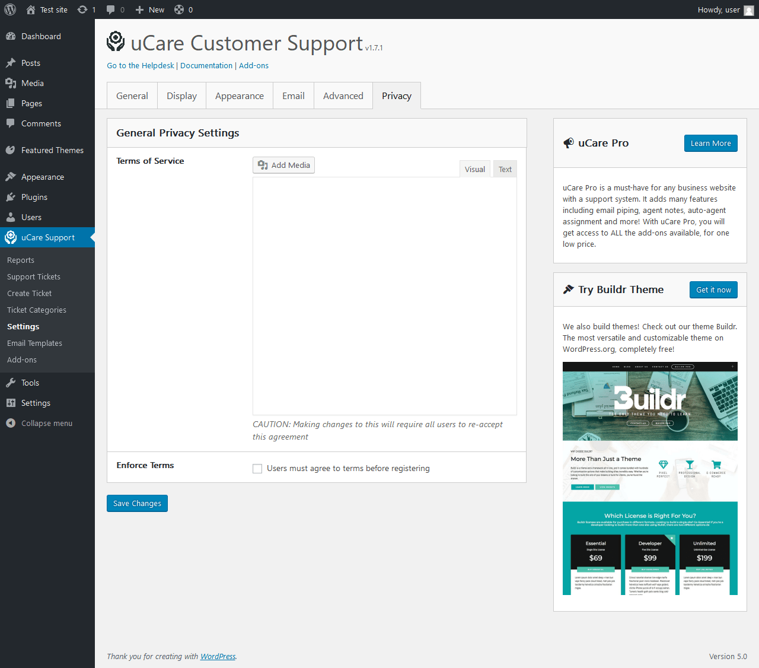Click the Posts pushpin icon

tap(11, 63)
